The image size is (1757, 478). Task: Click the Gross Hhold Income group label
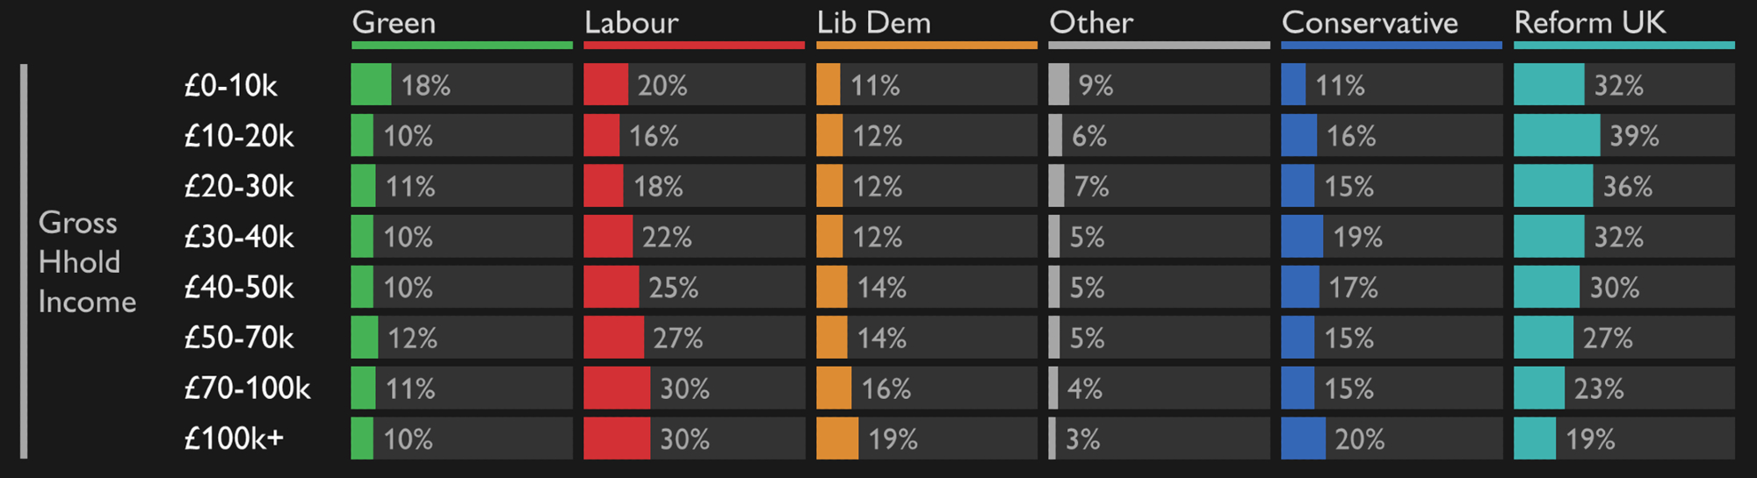pyautogui.click(x=86, y=261)
